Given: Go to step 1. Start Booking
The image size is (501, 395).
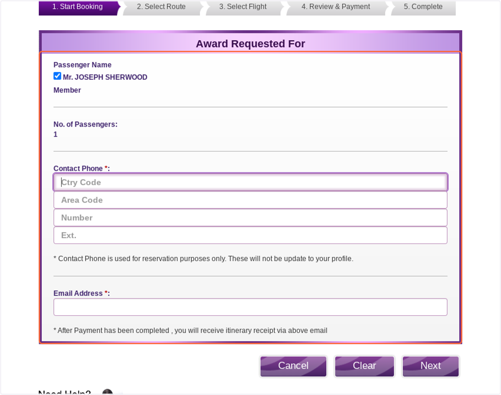Looking at the screenshot, I should 78,8.
